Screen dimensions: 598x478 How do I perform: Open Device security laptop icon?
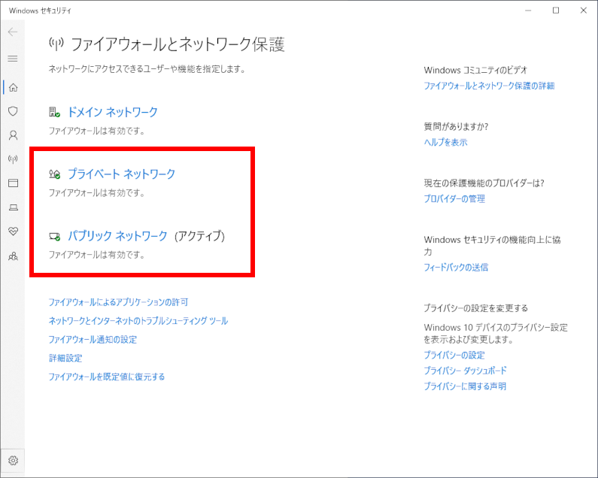click(13, 207)
